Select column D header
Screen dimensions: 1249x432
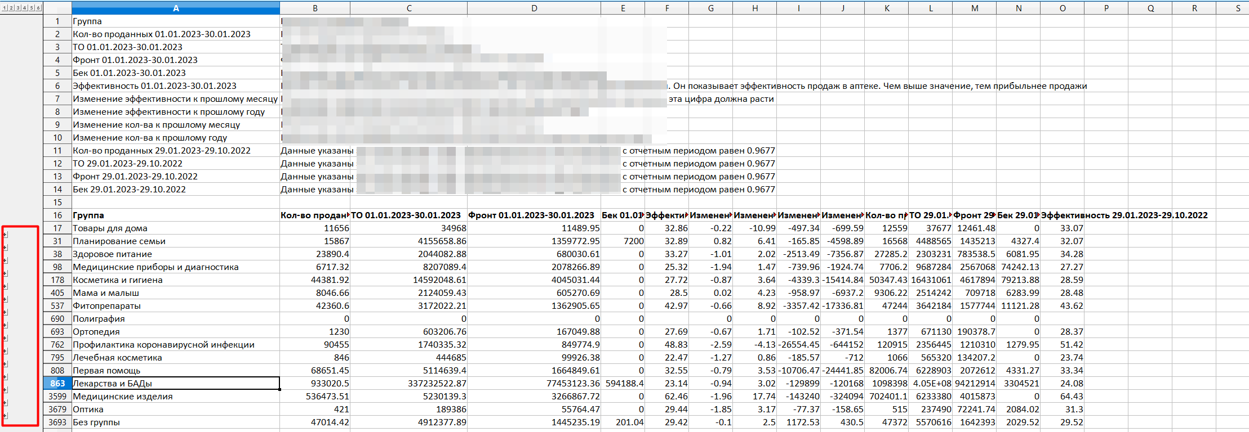pyautogui.click(x=534, y=8)
